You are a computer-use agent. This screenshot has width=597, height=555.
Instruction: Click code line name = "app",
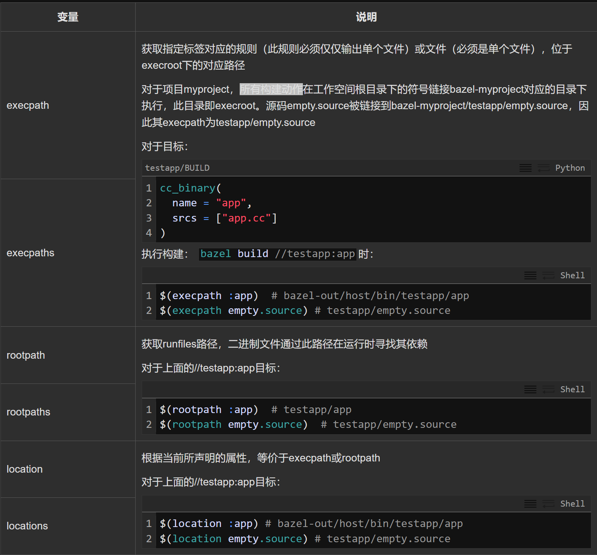212,203
